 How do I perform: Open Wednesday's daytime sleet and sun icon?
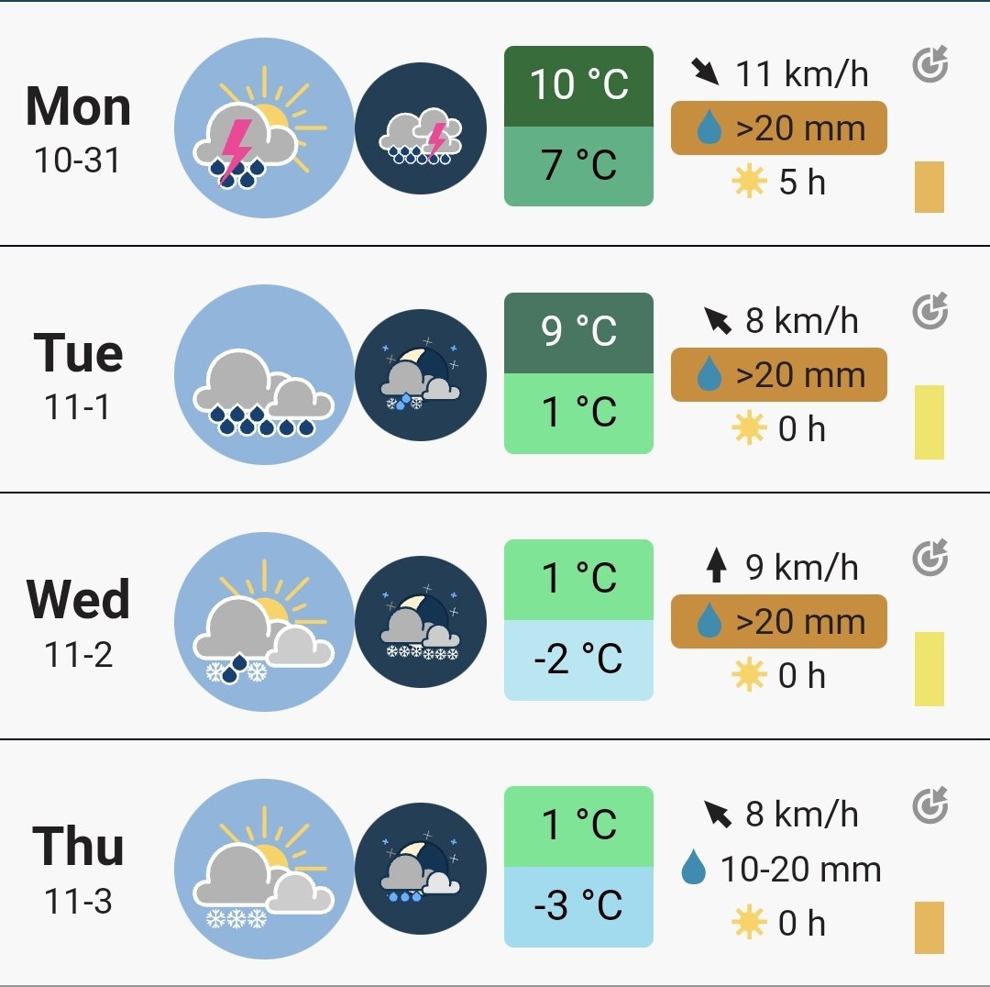(264, 622)
